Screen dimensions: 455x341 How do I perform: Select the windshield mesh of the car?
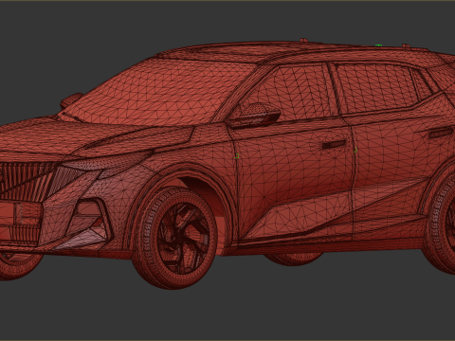[x=161, y=92]
